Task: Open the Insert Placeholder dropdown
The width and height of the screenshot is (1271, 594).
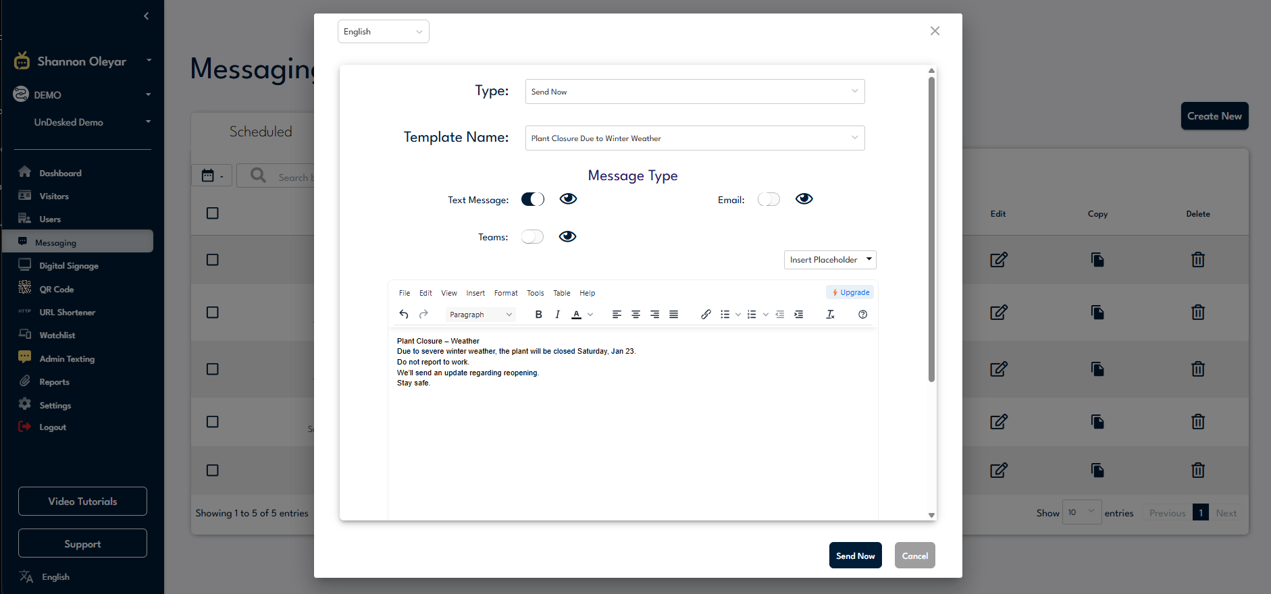Action: 829,260
